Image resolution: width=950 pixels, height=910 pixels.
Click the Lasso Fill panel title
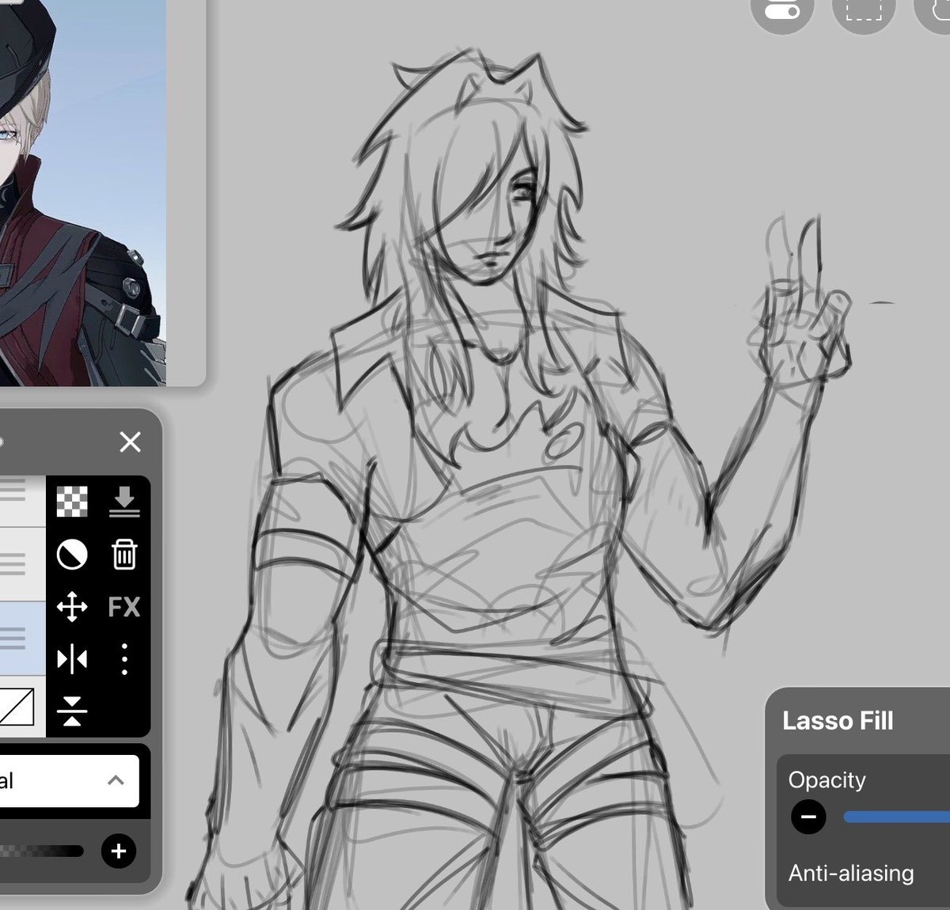coord(838,721)
